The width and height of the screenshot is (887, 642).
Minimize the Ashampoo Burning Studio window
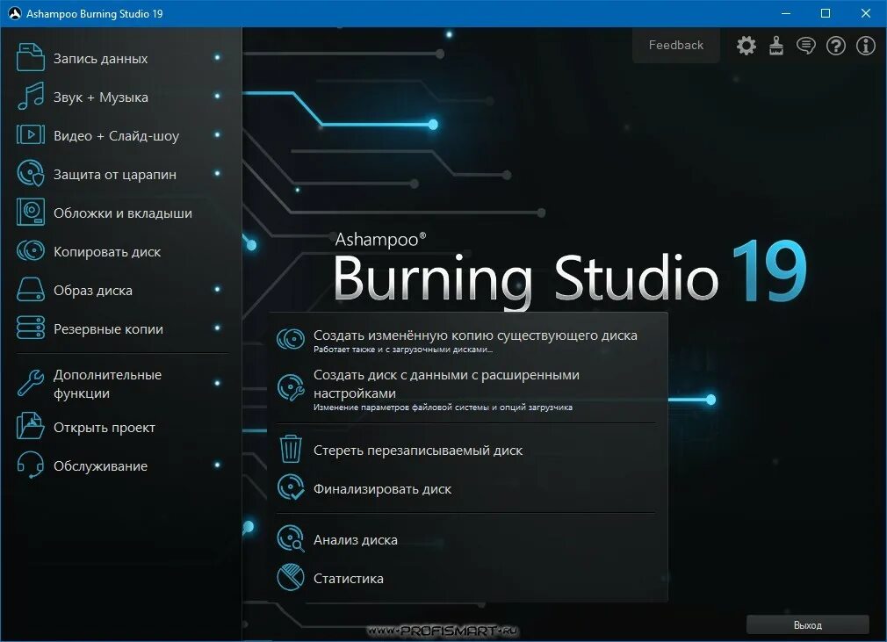785,13
